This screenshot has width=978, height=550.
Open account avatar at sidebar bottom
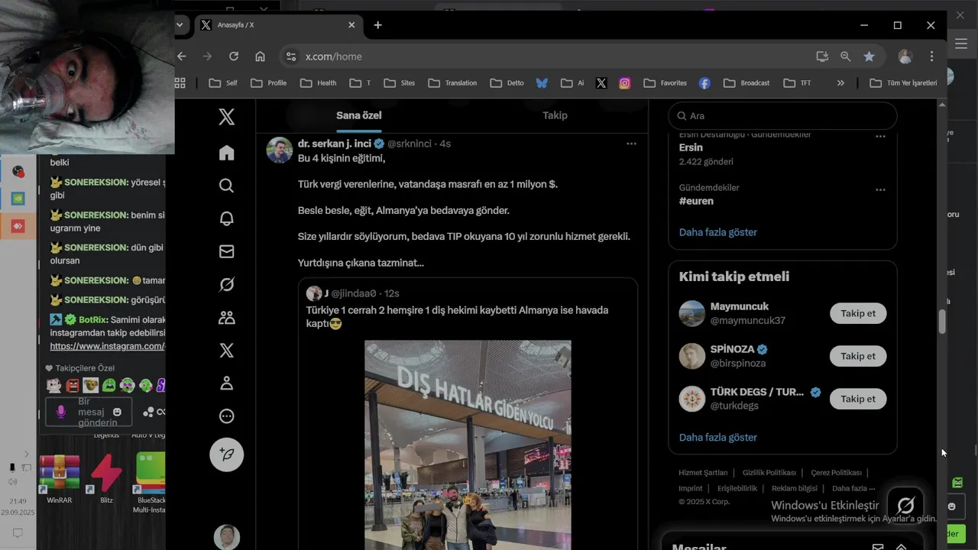tap(226, 537)
